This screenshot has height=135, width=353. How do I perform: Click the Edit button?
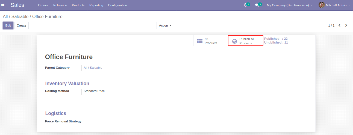click(8, 25)
